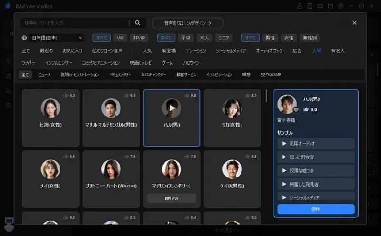Open the 人気 category tab
This screenshot has height=236, width=381.
point(147,51)
